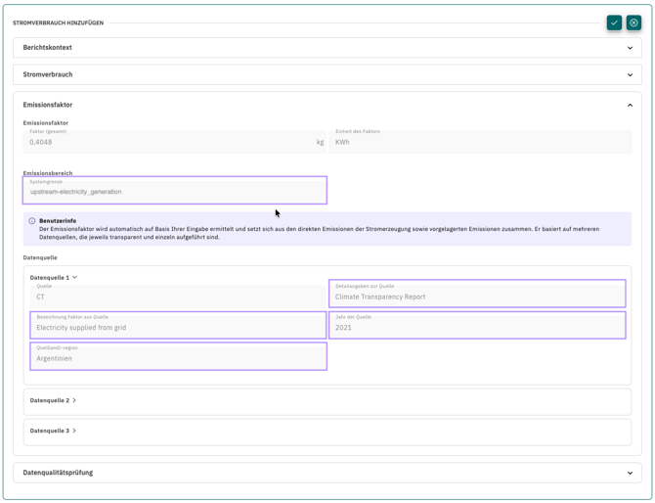
Task: Click the green checkmark confirm icon
Action: pyautogui.click(x=614, y=23)
